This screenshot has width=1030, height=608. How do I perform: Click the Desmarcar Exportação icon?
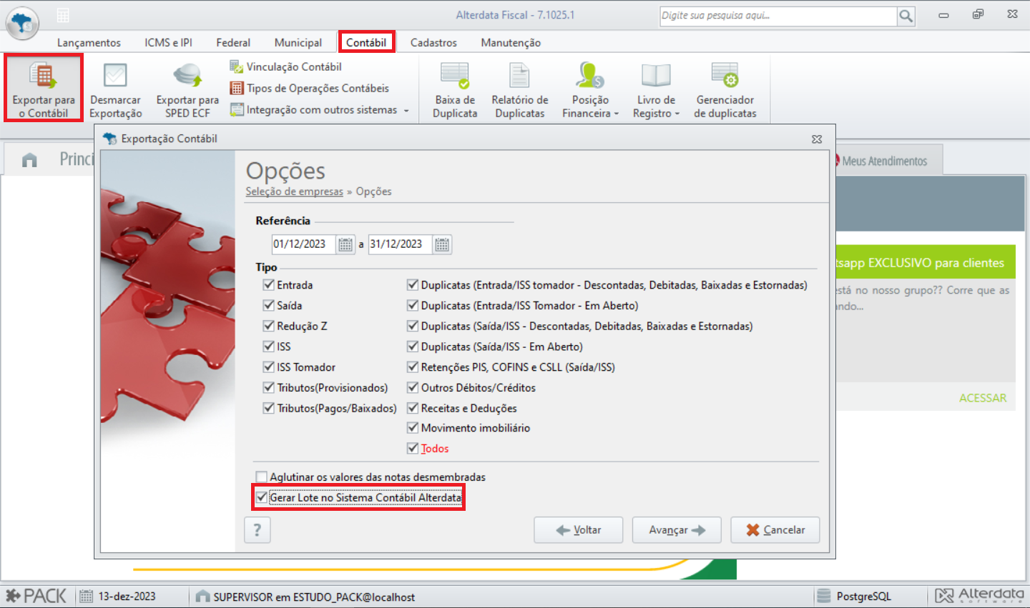115,76
